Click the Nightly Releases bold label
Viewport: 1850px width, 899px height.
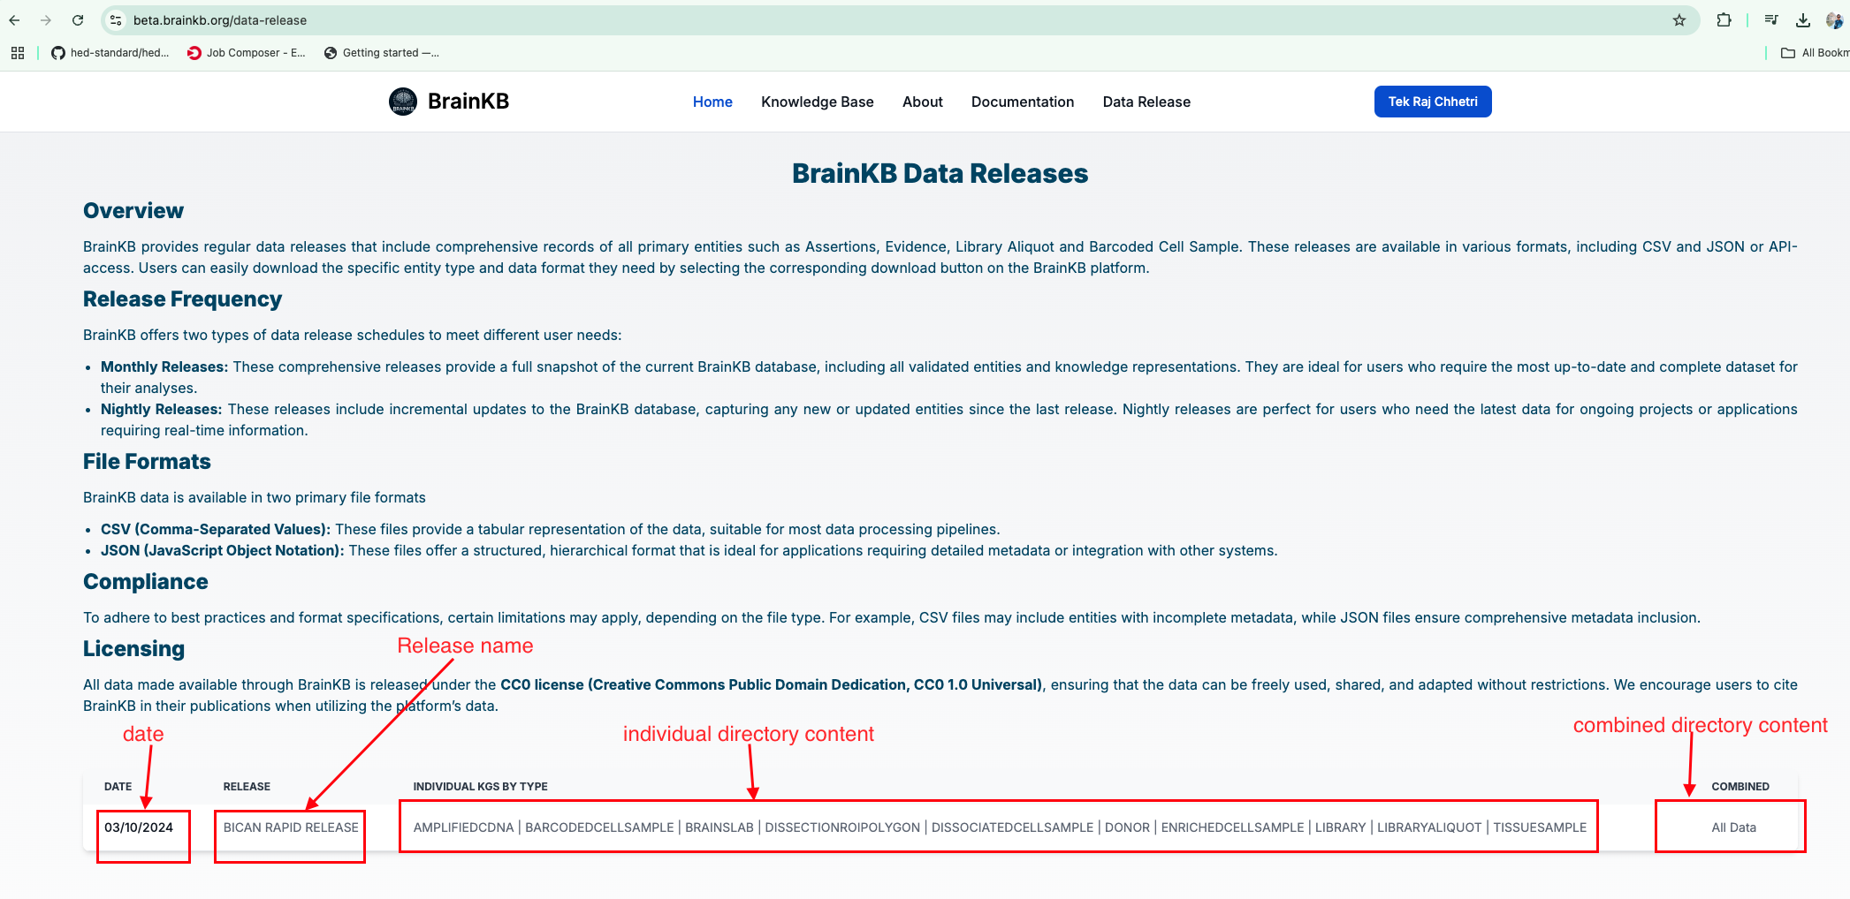point(161,409)
